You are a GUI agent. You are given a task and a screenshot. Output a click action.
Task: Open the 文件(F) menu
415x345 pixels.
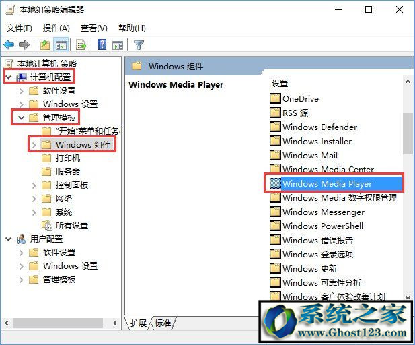point(19,28)
